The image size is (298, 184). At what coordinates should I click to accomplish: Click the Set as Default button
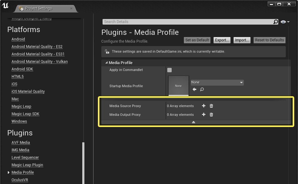[x=197, y=40]
